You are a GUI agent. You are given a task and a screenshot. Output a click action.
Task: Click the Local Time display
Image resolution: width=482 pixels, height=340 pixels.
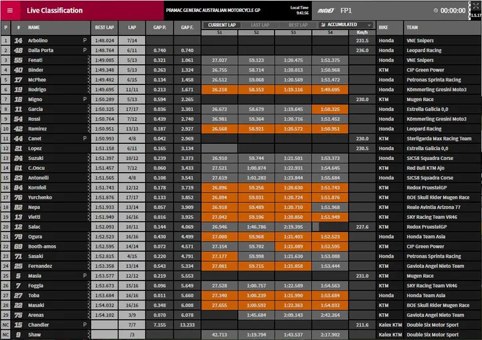(x=299, y=10)
